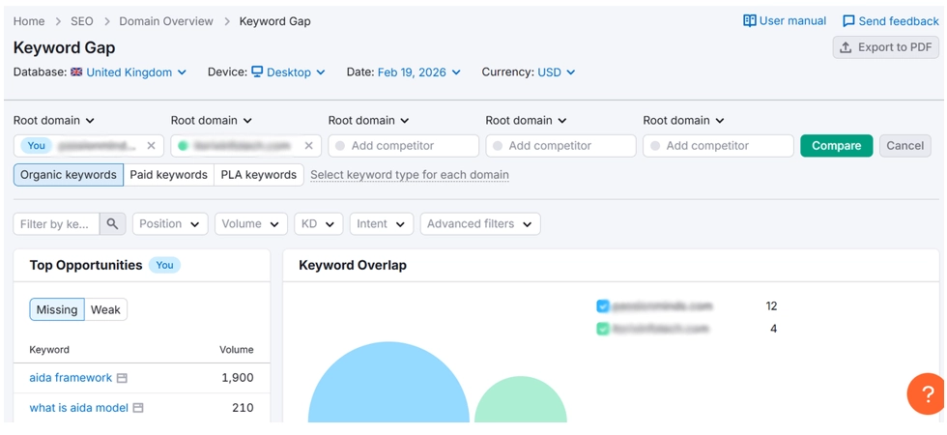Open the what is aida model keyword link

79,408
